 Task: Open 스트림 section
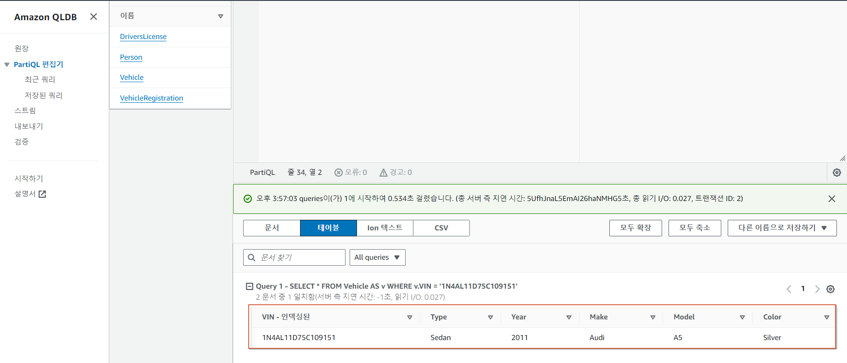coord(25,111)
